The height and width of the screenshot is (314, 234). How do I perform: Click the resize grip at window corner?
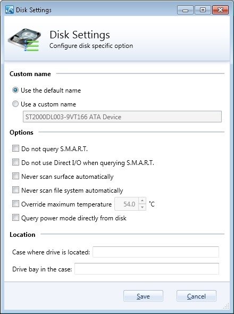pyautogui.click(x=226, y=306)
